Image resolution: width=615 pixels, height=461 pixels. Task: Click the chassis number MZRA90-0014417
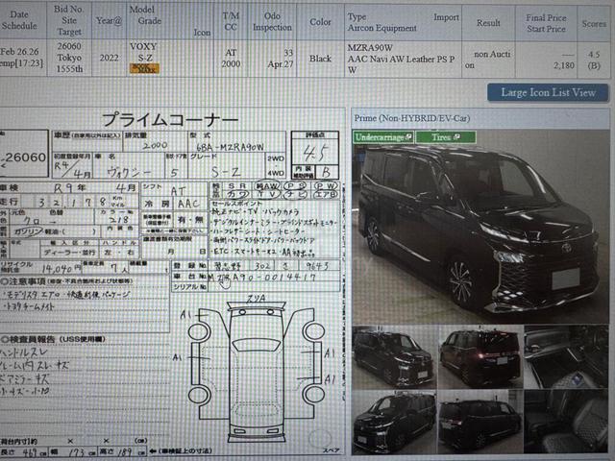262,278
